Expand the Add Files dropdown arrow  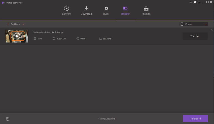click(24, 24)
